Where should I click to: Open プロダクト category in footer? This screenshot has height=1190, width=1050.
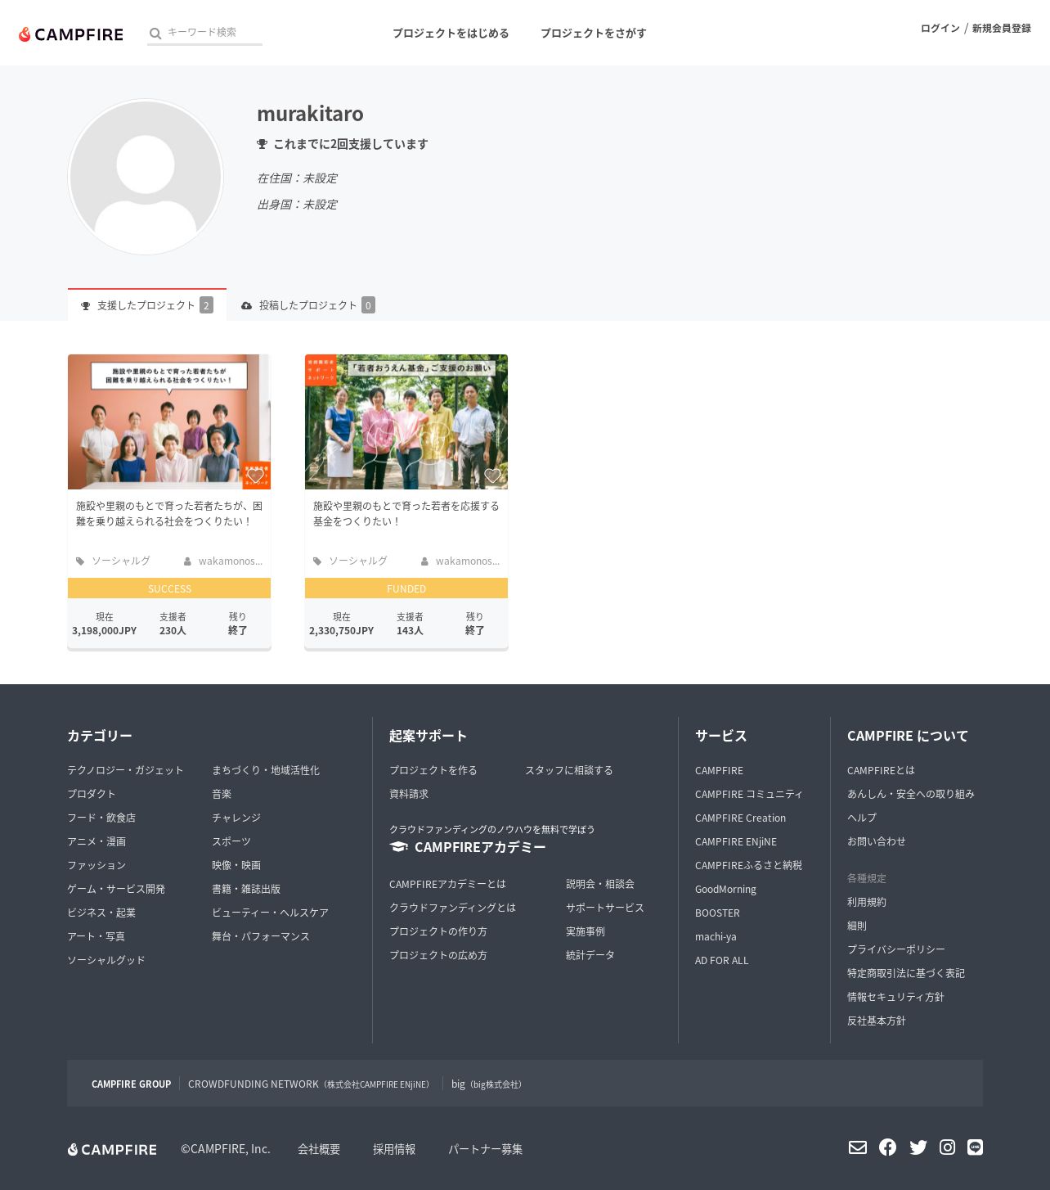pos(92,794)
